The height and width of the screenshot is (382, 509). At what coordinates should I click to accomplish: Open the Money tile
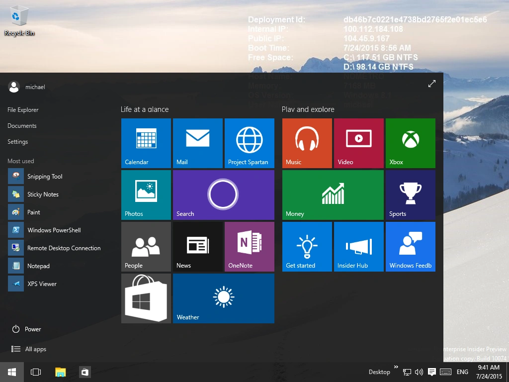pos(333,194)
